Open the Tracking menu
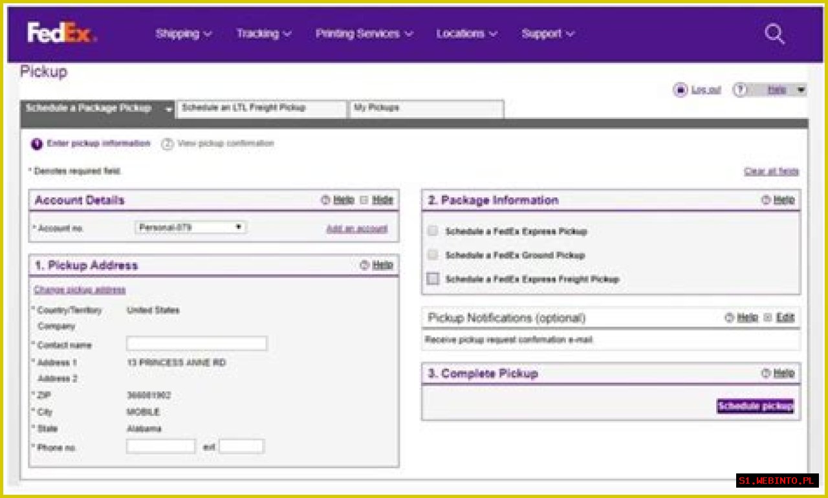 (x=264, y=34)
